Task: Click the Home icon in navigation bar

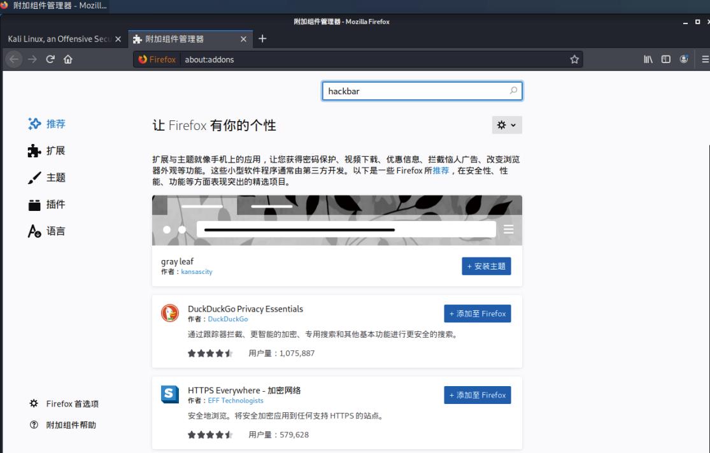Action: pyautogui.click(x=67, y=59)
